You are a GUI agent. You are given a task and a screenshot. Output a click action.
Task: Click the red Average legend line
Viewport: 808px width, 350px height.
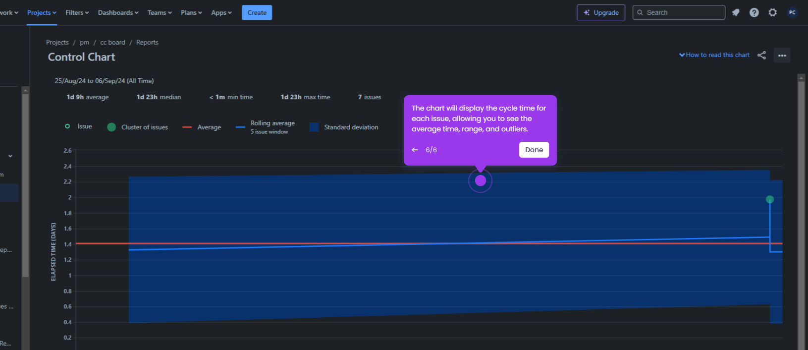(187, 127)
